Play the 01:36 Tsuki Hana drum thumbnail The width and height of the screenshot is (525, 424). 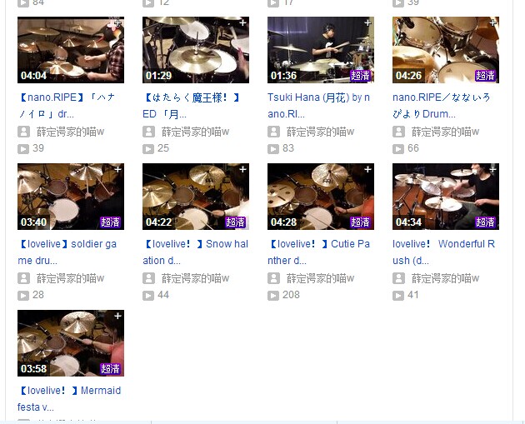point(321,50)
